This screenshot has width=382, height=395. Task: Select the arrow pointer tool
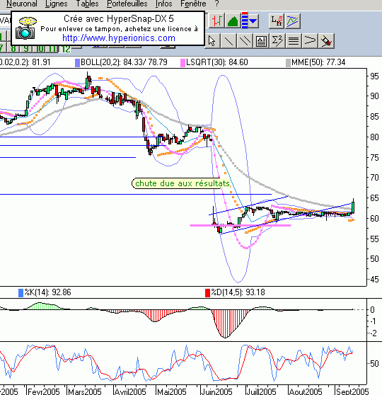click(x=212, y=41)
